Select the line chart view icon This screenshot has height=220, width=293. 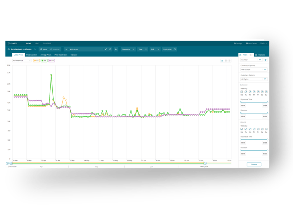pos(222,61)
